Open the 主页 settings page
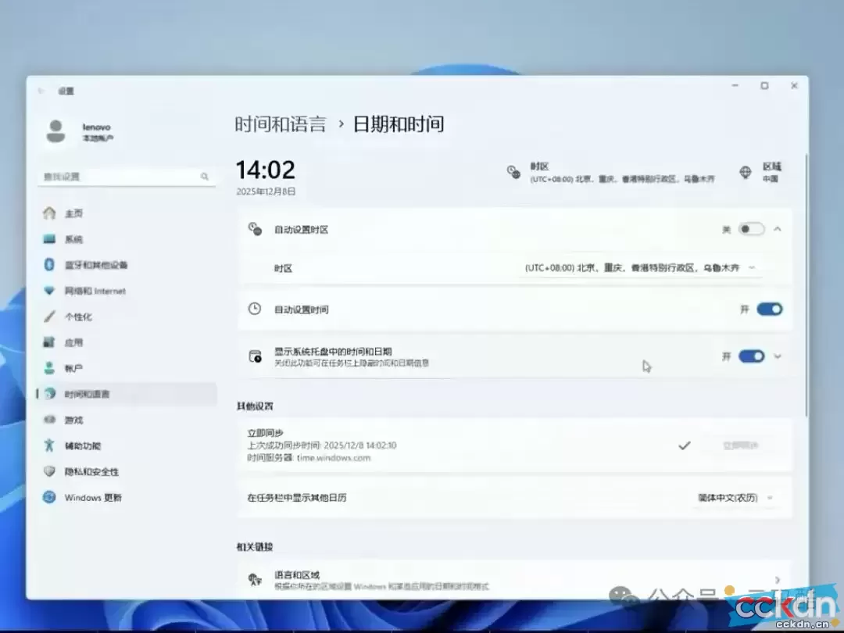The width and height of the screenshot is (844, 633). (x=127, y=213)
